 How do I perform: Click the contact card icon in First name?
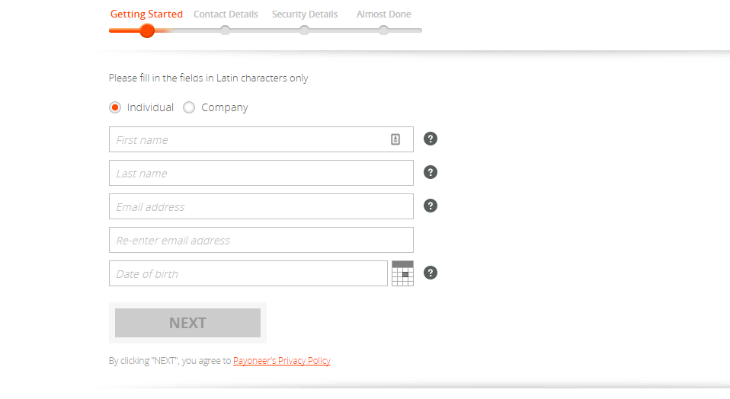[395, 139]
